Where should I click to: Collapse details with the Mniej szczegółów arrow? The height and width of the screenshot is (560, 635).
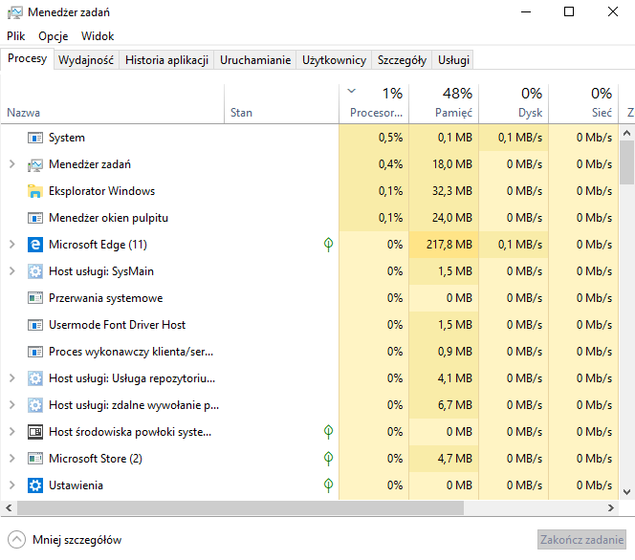[16, 539]
